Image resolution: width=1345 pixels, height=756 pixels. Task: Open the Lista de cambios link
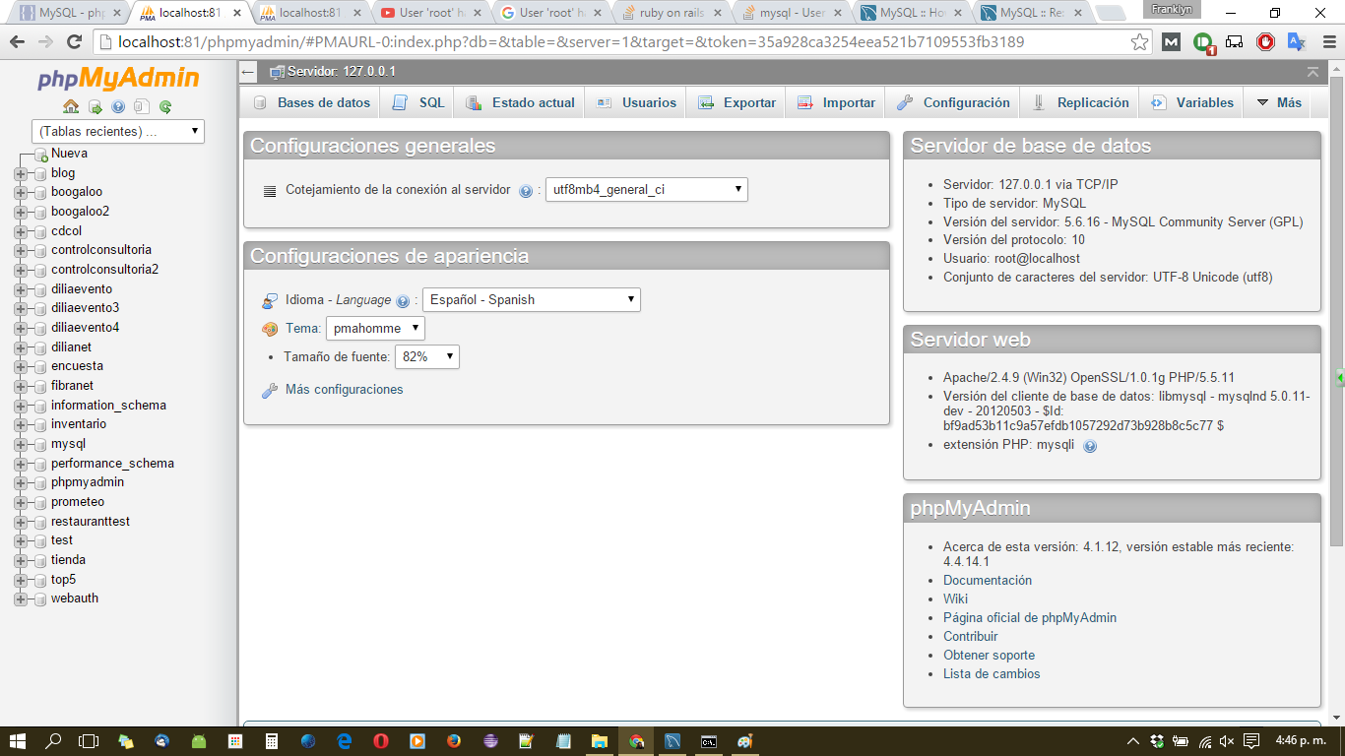(992, 674)
